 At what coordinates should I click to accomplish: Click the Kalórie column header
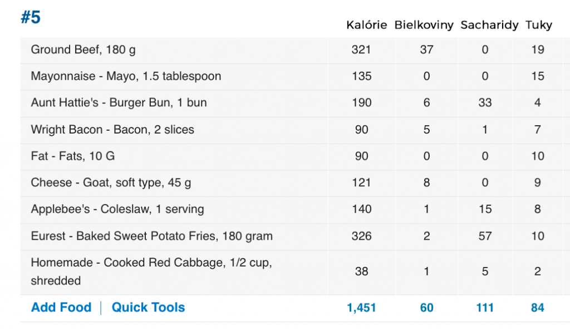(366, 24)
